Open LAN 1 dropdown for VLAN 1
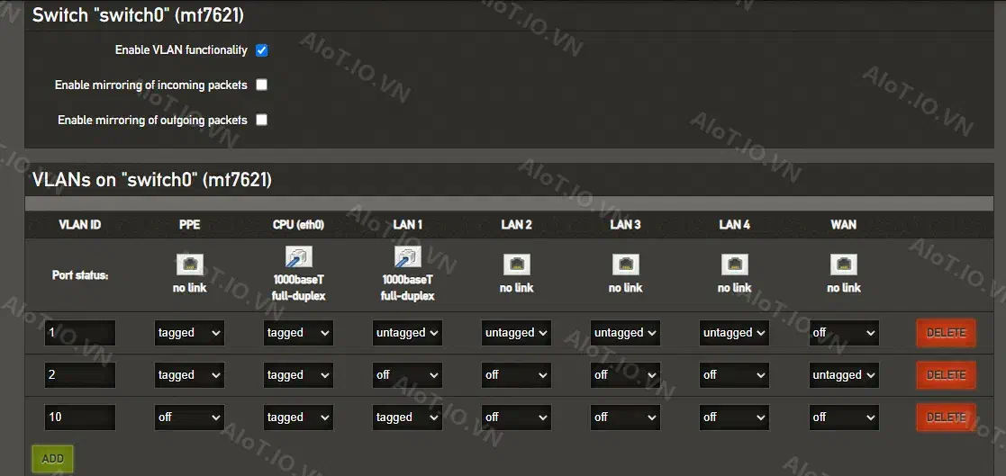The image size is (1006, 476). pyautogui.click(x=407, y=333)
